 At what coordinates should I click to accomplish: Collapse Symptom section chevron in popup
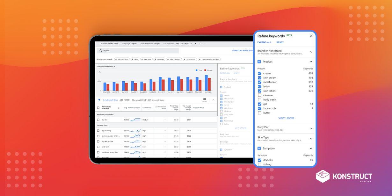(311, 149)
